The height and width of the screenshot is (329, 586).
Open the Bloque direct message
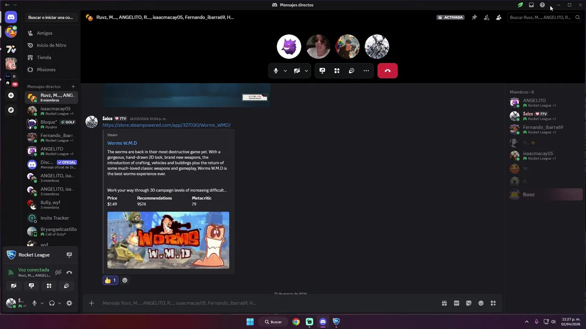[51, 124]
